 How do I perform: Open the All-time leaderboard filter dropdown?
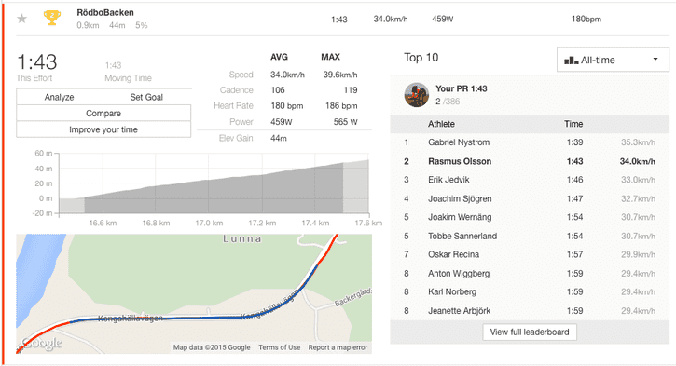(613, 60)
